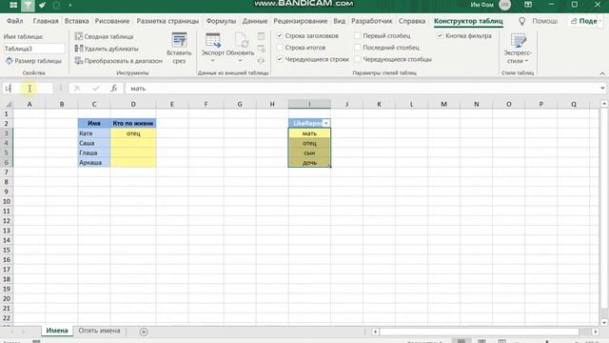Expand the formula bar
609x343 pixels.
(x=602, y=89)
